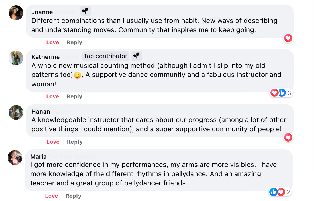Reply to Maria's comment
The width and height of the screenshot is (314, 201).
74,196
